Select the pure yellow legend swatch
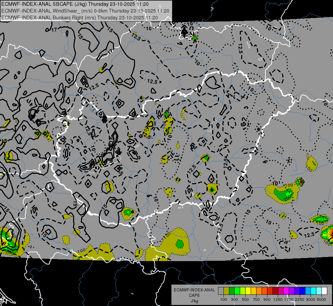The image size is (333, 306). [x=248, y=291]
